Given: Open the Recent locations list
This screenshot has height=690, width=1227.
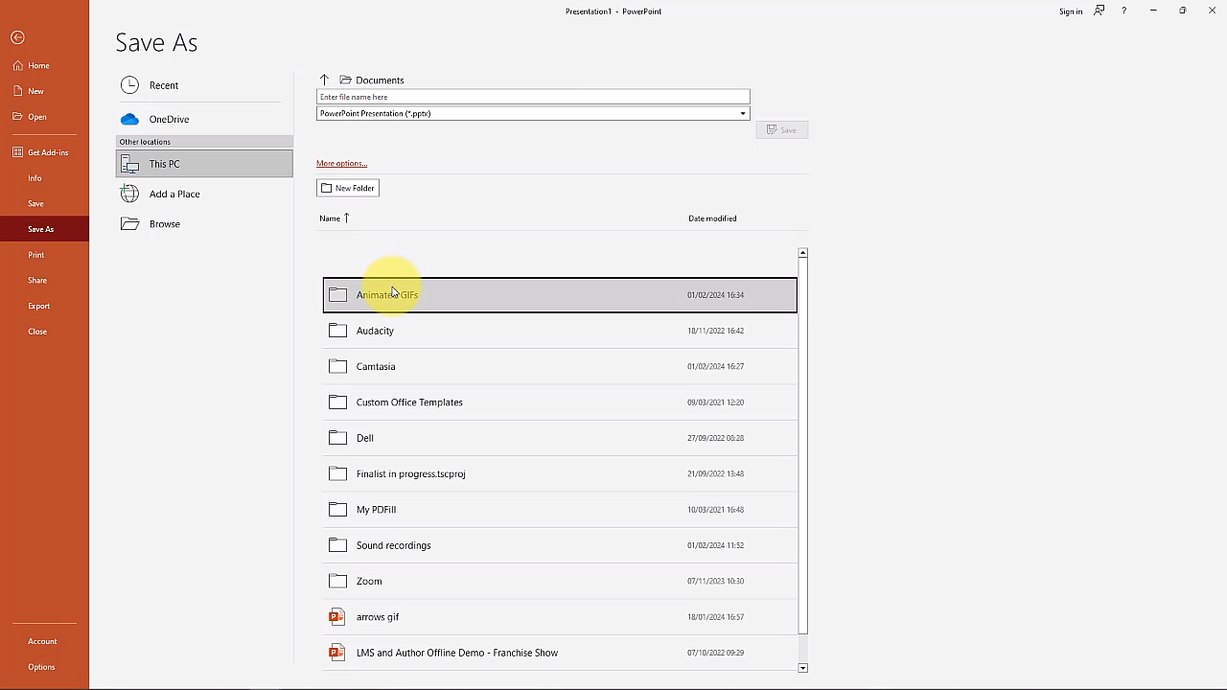Looking at the screenshot, I should [163, 85].
